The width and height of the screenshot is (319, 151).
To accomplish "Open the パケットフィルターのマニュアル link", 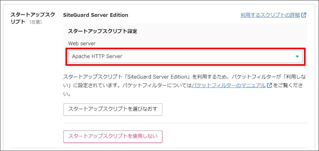I will [228, 85].
